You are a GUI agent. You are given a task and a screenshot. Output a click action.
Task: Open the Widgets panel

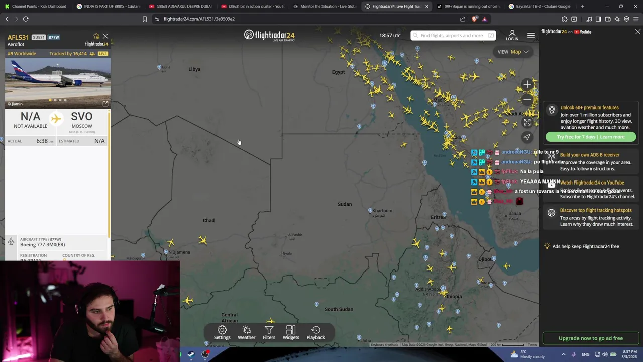pos(291,332)
